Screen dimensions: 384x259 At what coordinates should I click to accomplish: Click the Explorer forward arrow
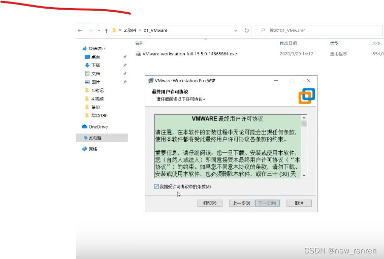[91, 30]
